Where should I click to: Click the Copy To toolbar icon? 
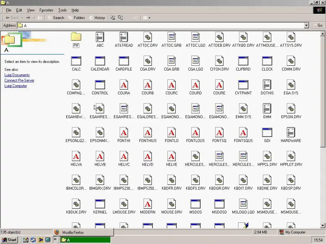pos(121,18)
